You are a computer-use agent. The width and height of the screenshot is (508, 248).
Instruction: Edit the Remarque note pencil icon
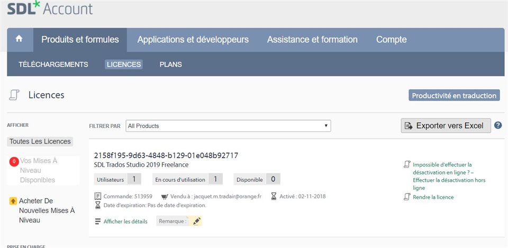[197, 221]
